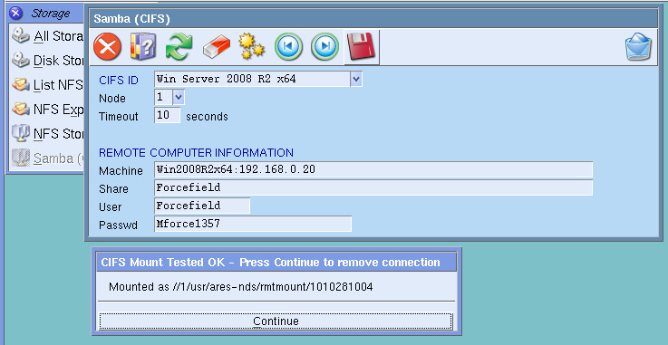Click the yellow stars new record icon
Viewport: 668px width, 345px height.
tap(251, 46)
